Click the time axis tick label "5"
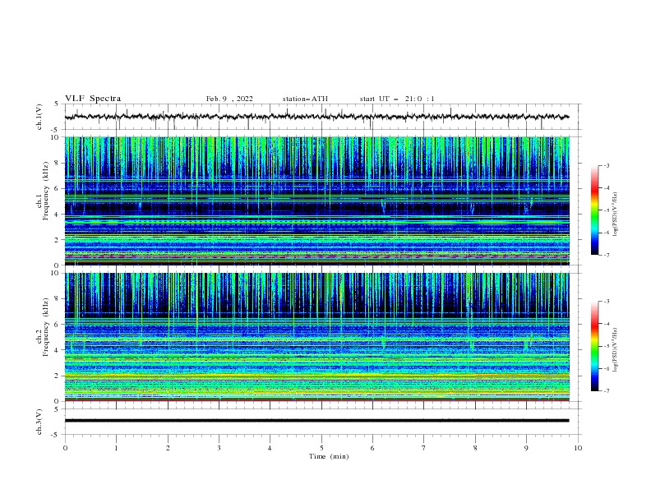This screenshot has height=503, width=651. click(321, 448)
